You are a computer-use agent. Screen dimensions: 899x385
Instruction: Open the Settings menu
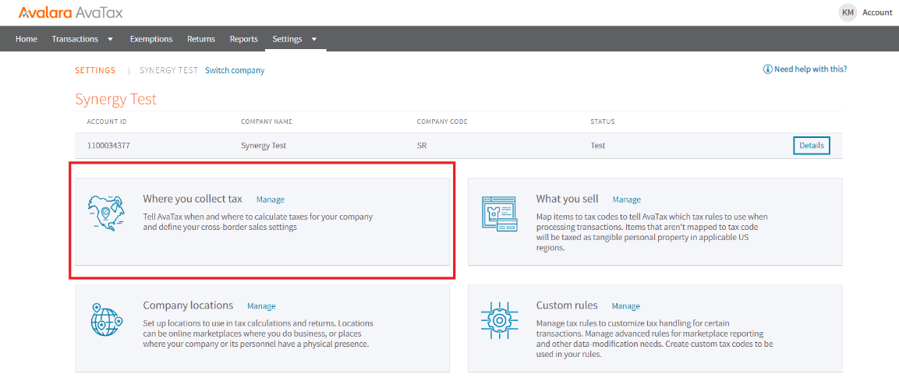point(287,39)
